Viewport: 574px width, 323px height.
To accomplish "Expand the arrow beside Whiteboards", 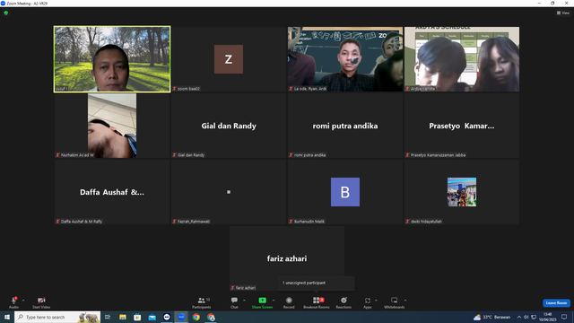I will pyautogui.click(x=405, y=301).
